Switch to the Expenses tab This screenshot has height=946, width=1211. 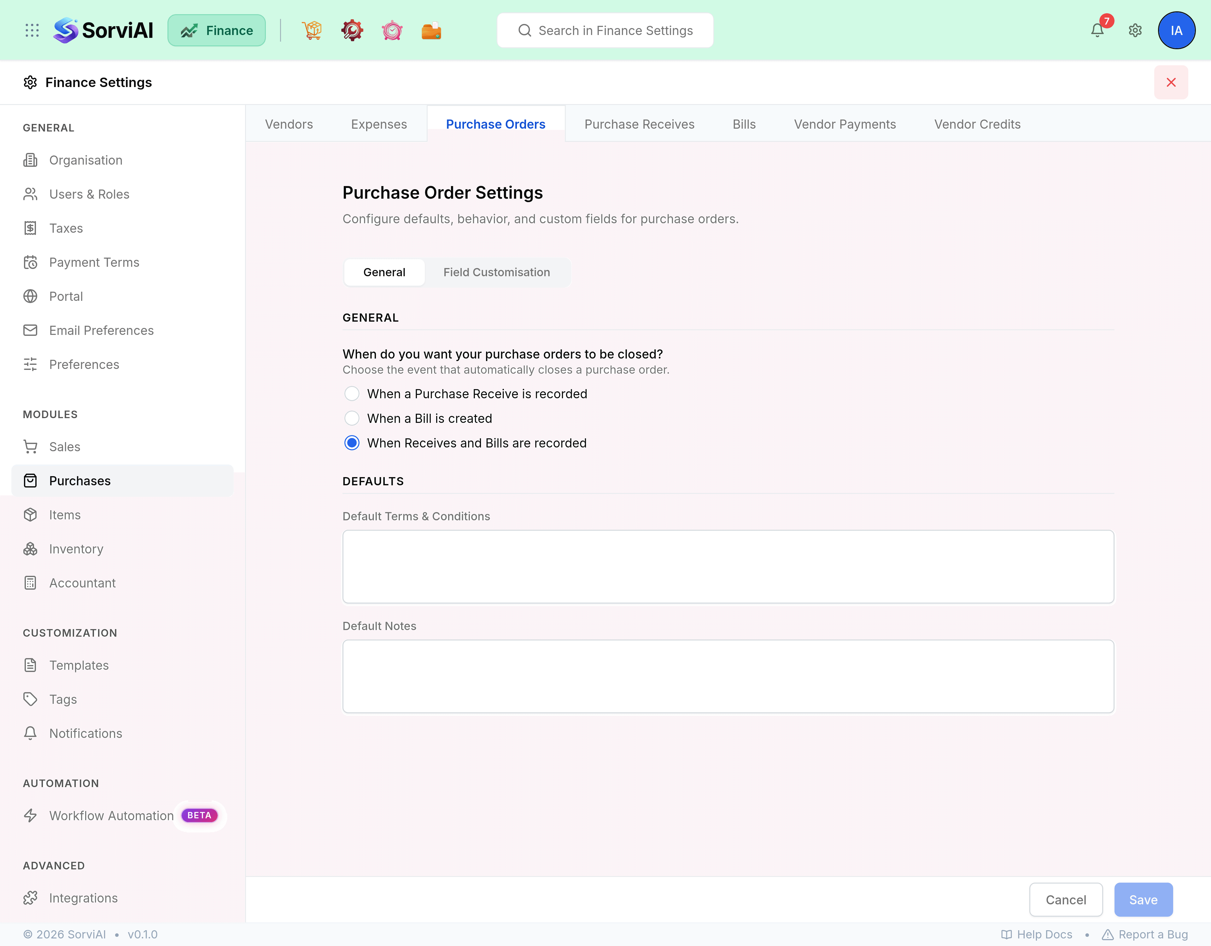379,124
